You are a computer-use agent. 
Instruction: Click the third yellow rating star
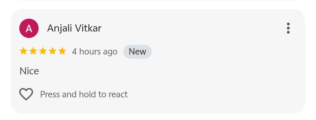pyautogui.click(x=43, y=52)
